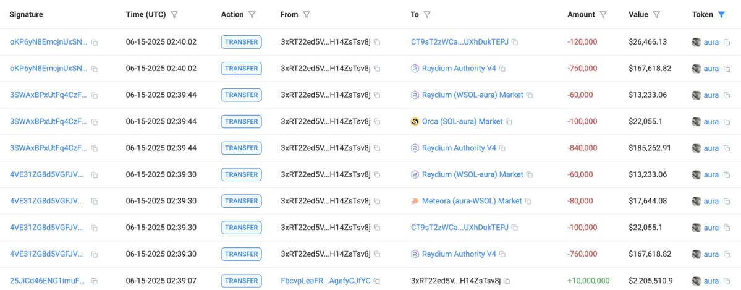Open the aura token link in first row
The image size is (741, 290).
711,42
